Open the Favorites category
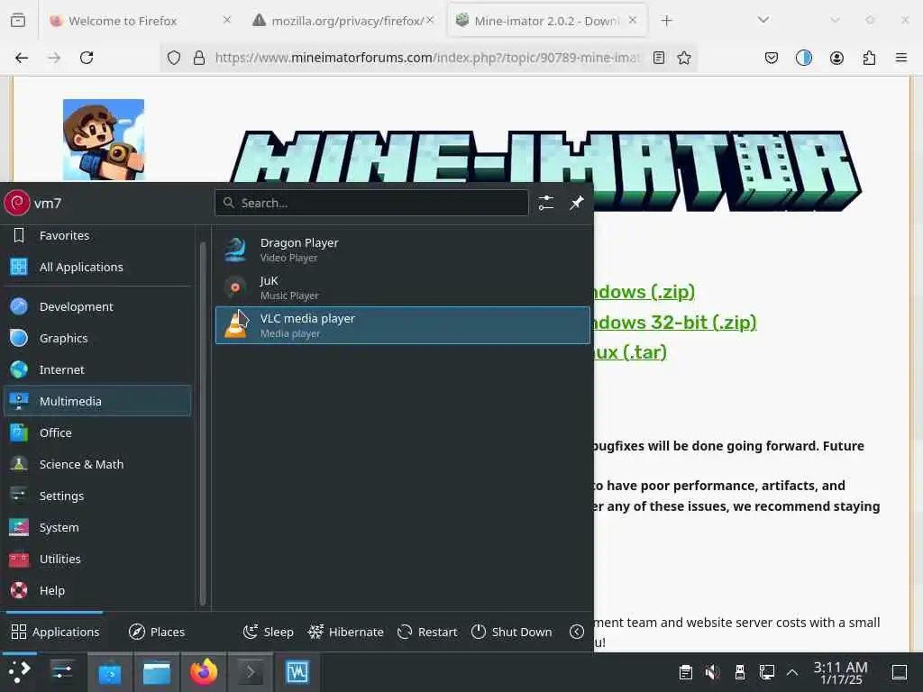The width and height of the screenshot is (923, 692). 97,235
